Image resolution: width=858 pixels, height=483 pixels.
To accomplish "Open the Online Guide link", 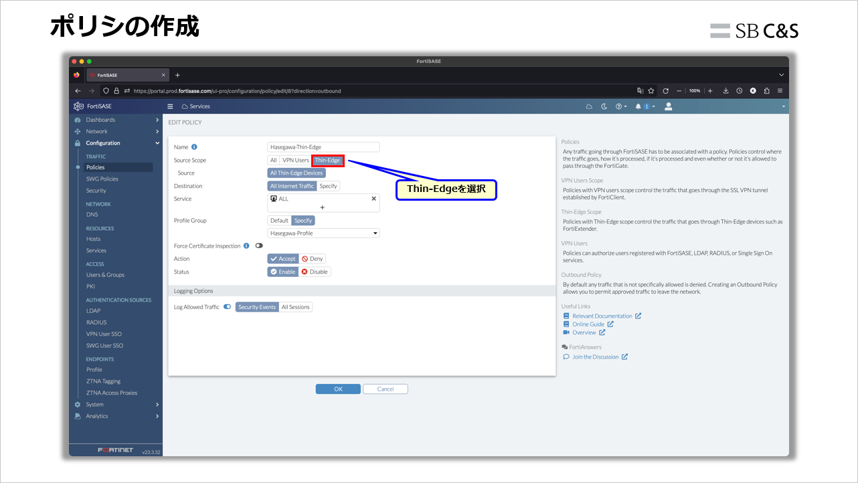I will (x=588, y=324).
